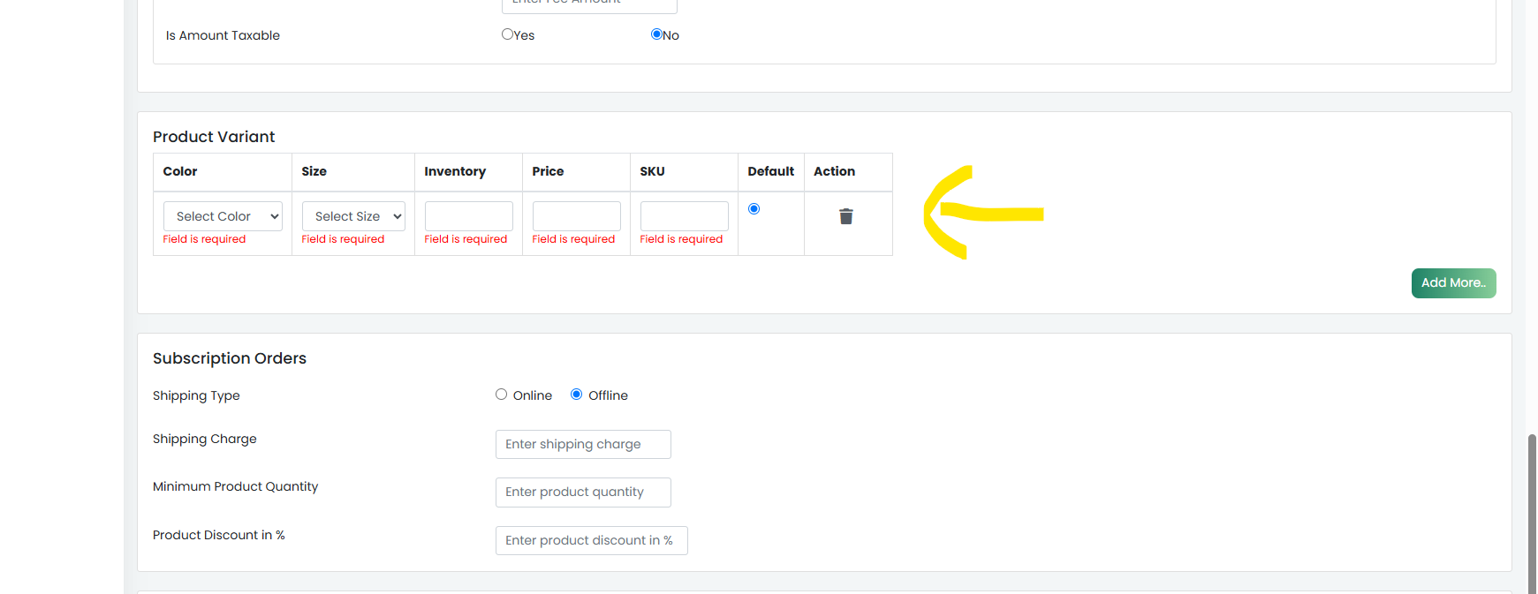
Task: Click the Default column header
Action: point(771,172)
